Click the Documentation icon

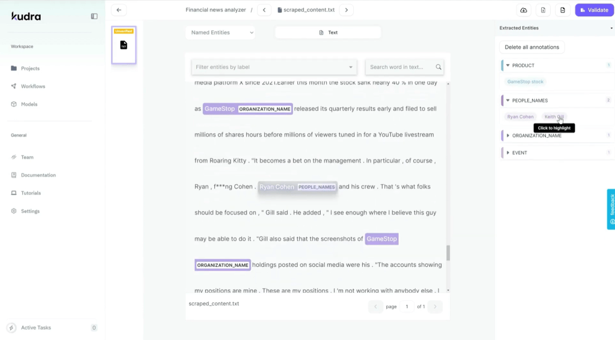(14, 175)
